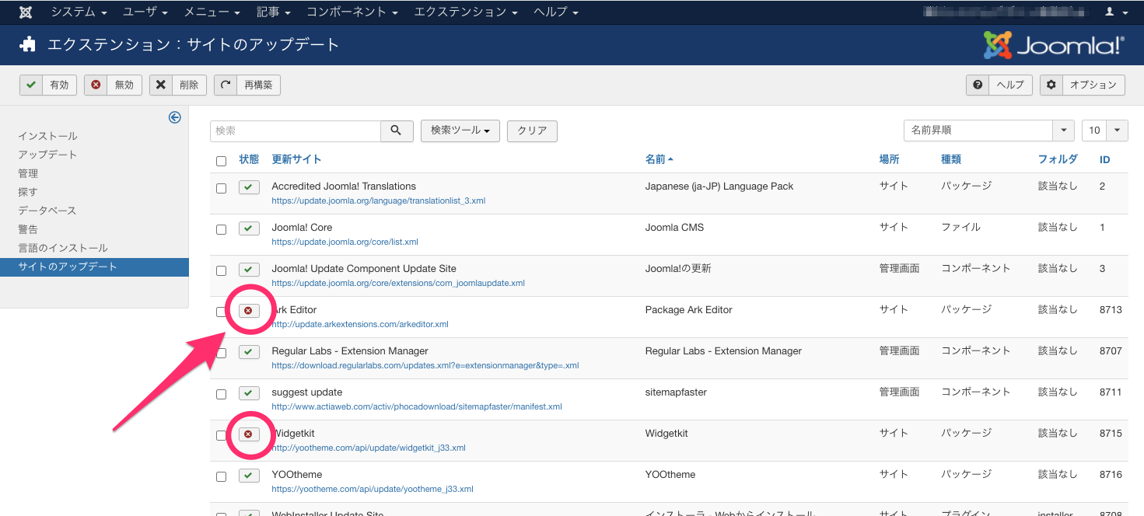Open the list limit dropdown showing 10

pyautogui.click(x=1104, y=131)
